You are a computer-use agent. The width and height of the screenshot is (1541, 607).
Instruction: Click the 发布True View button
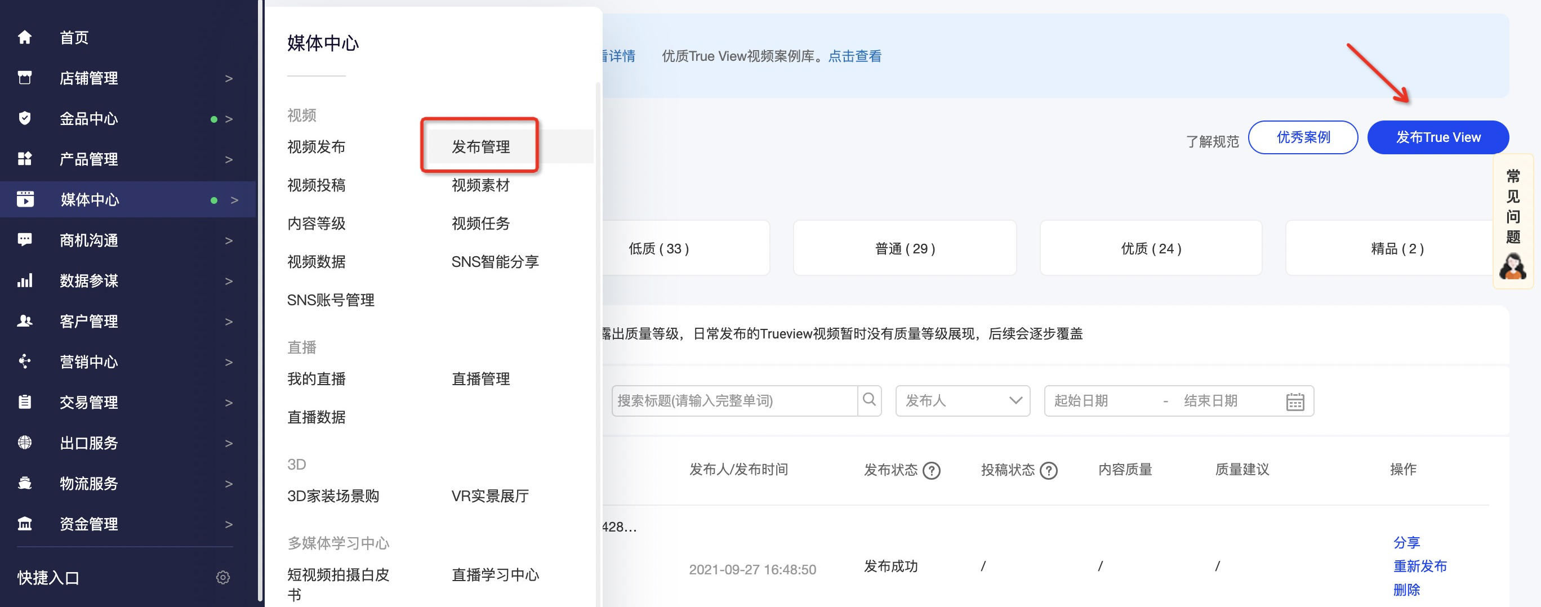click(1437, 137)
